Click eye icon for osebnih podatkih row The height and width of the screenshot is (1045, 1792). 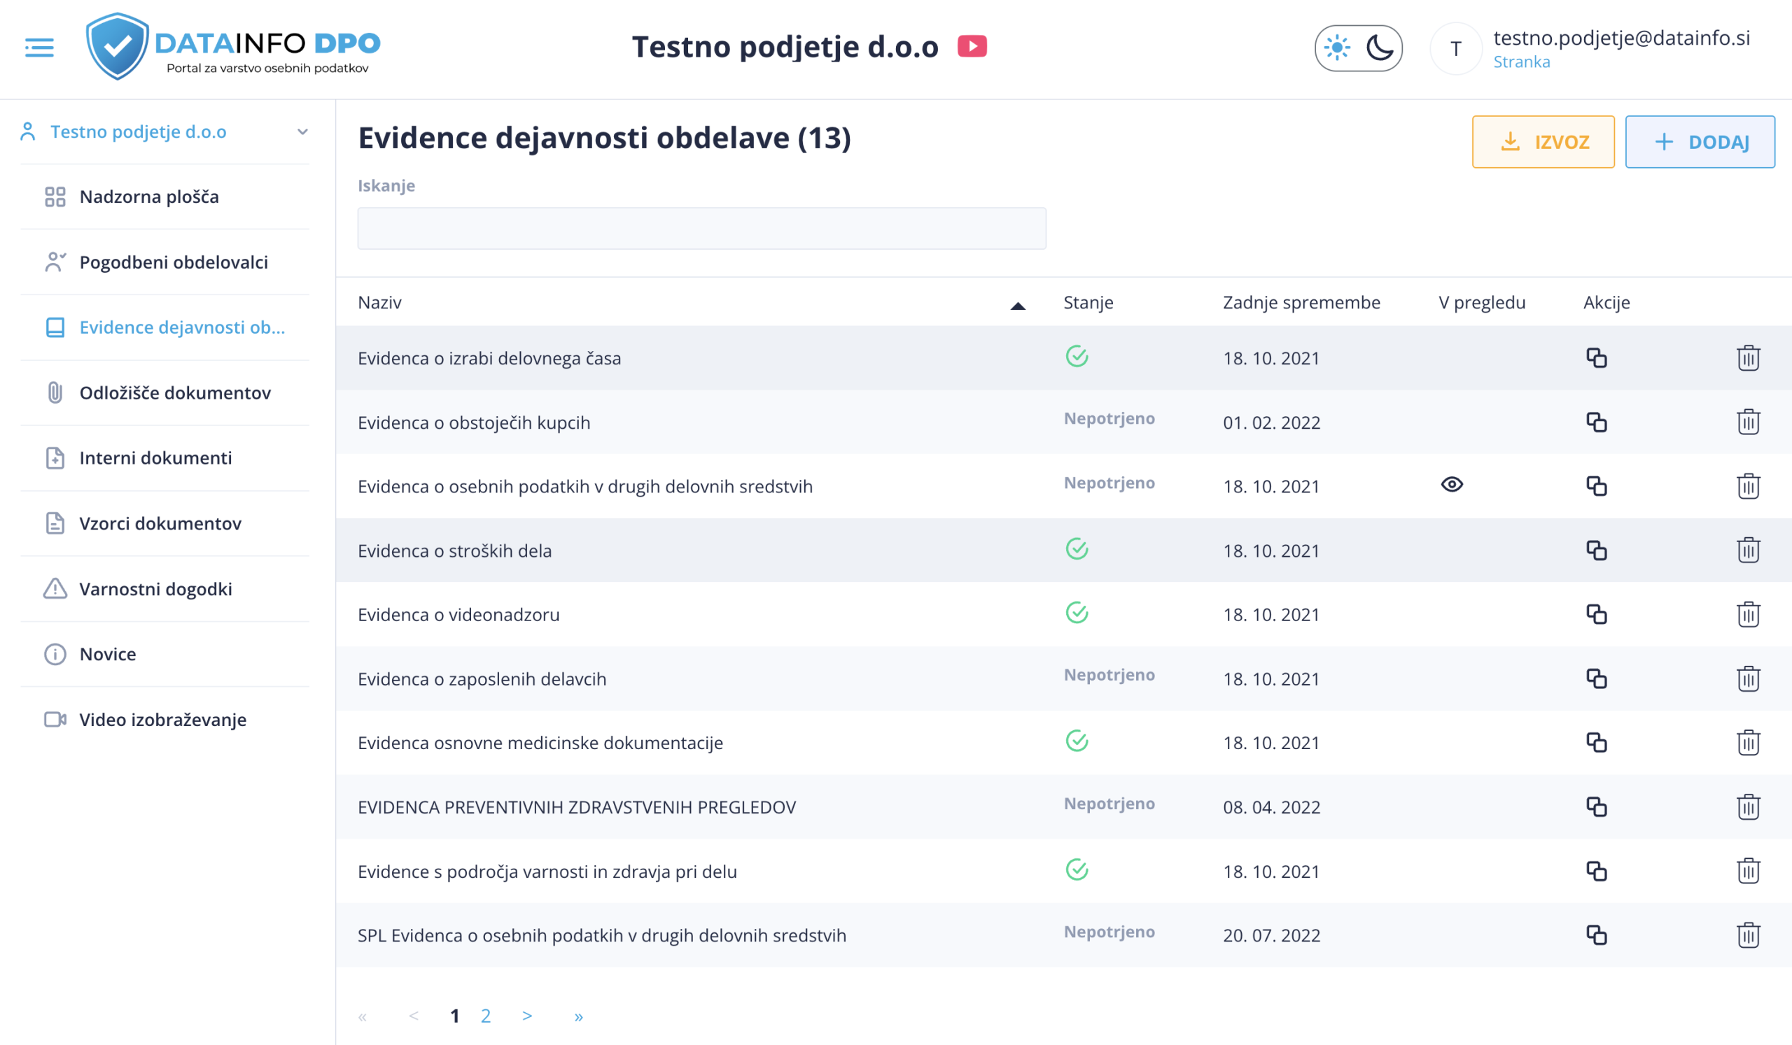pos(1452,485)
